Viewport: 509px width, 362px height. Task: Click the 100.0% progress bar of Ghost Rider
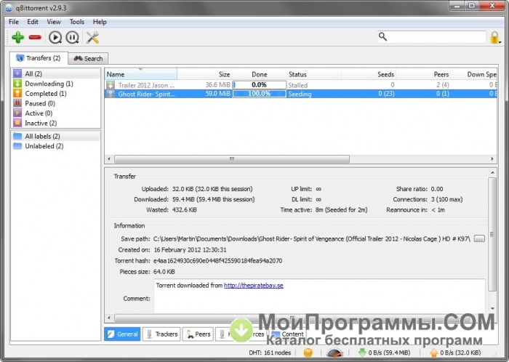259,94
